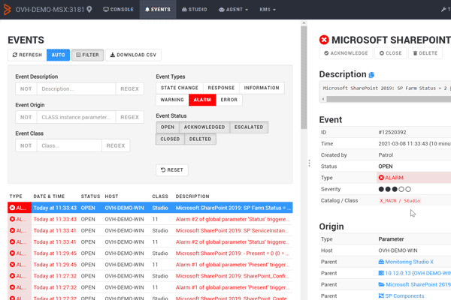The image size is (451, 300).
Task: Click the Description column header
Action: (x=192, y=196)
